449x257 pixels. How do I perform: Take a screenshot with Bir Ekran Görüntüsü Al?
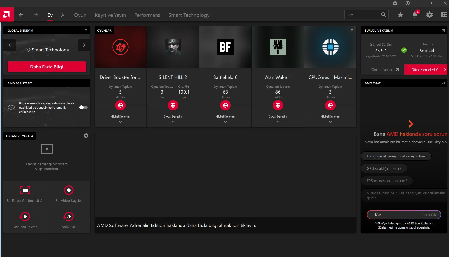click(25, 194)
